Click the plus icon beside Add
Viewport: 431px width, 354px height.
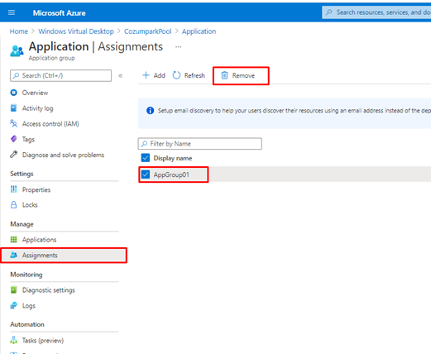[x=146, y=75]
